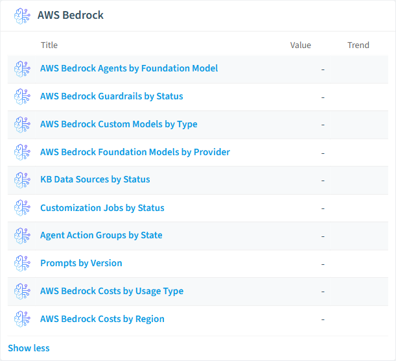Click value dash for Customization Jobs by Status
The width and height of the screenshot is (396, 361).
(x=323, y=208)
